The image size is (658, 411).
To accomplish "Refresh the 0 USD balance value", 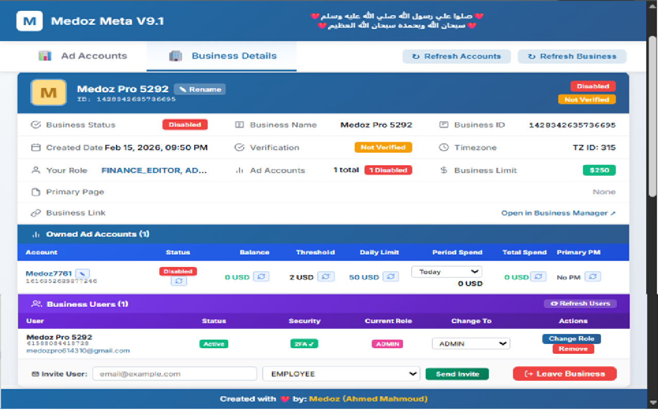I will click(261, 277).
